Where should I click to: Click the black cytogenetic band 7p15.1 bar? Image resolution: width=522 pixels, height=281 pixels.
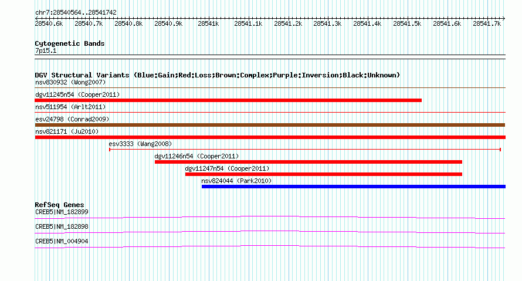pos(270,57)
